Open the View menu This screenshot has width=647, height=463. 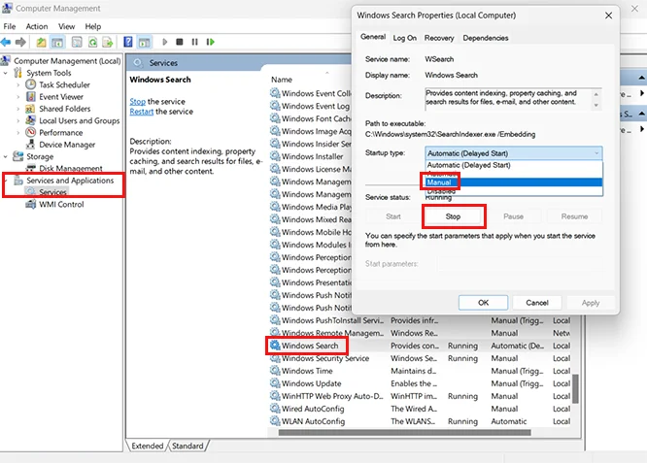pos(66,26)
